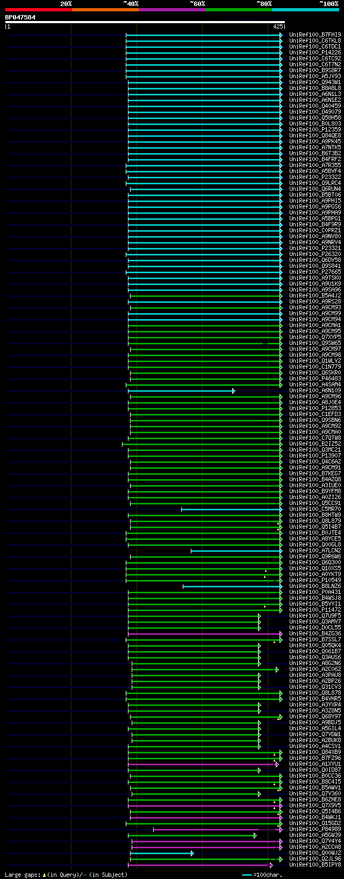Select the UniRef100_P26320 label
Screen dimensions: 344x879
click(315, 254)
